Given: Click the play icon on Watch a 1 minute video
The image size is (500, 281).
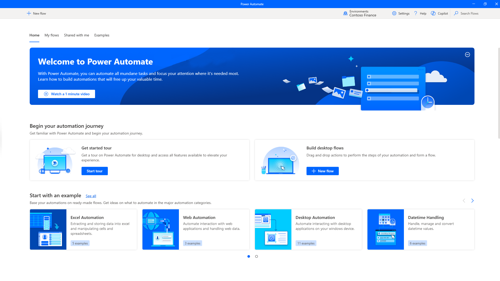Looking at the screenshot, I should 46,94.
